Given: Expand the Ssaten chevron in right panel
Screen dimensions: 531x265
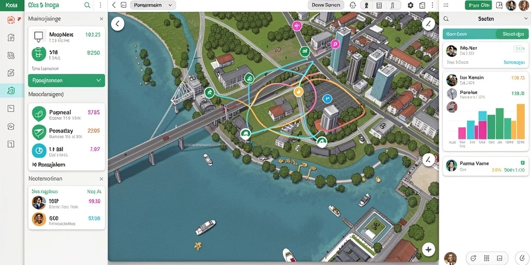Looking at the screenshot, I should click(526, 19).
